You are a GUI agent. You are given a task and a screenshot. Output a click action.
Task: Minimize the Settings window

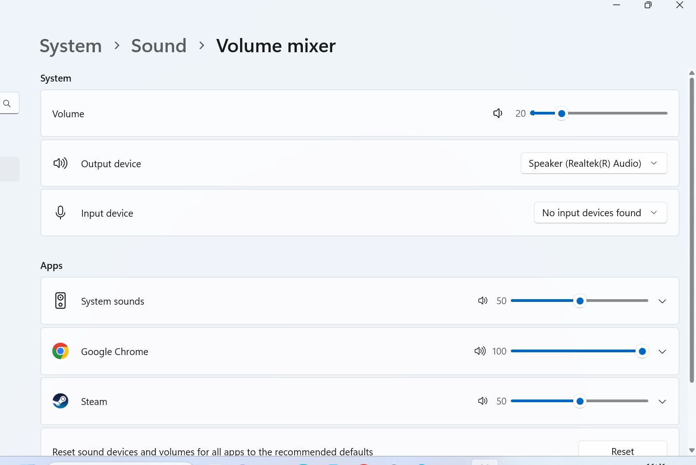(x=616, y=5)
